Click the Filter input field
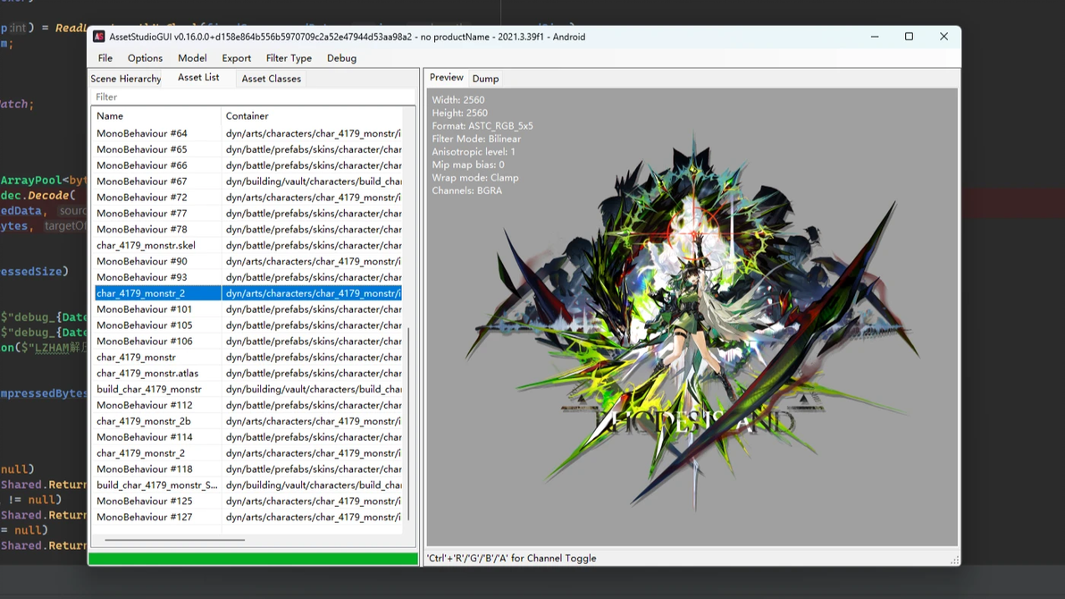 pyautogui.click(x=253, y=97)
